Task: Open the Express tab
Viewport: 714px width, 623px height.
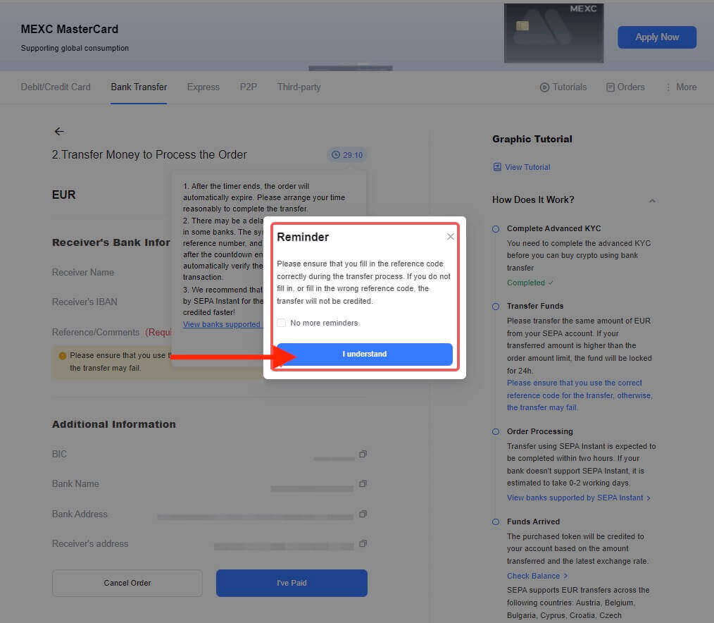Action: coord(203,87)
